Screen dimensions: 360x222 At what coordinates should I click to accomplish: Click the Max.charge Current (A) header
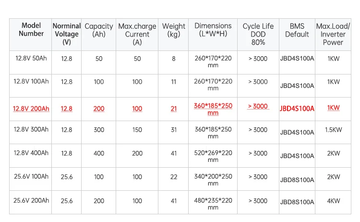coord(137,34)
